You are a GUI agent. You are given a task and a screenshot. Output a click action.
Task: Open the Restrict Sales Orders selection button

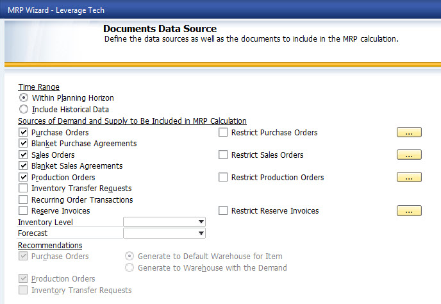click(409, 155)
